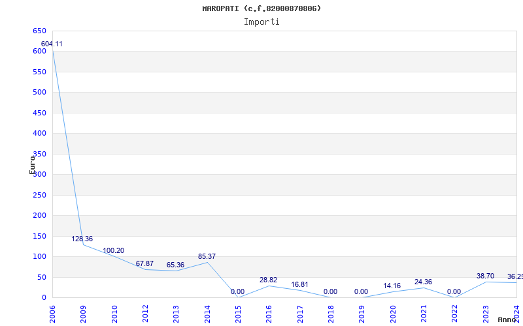Click the 2014 x-axis year label
Image resolution: width=523 pixels, height=326 pixels.
[207, 314]
